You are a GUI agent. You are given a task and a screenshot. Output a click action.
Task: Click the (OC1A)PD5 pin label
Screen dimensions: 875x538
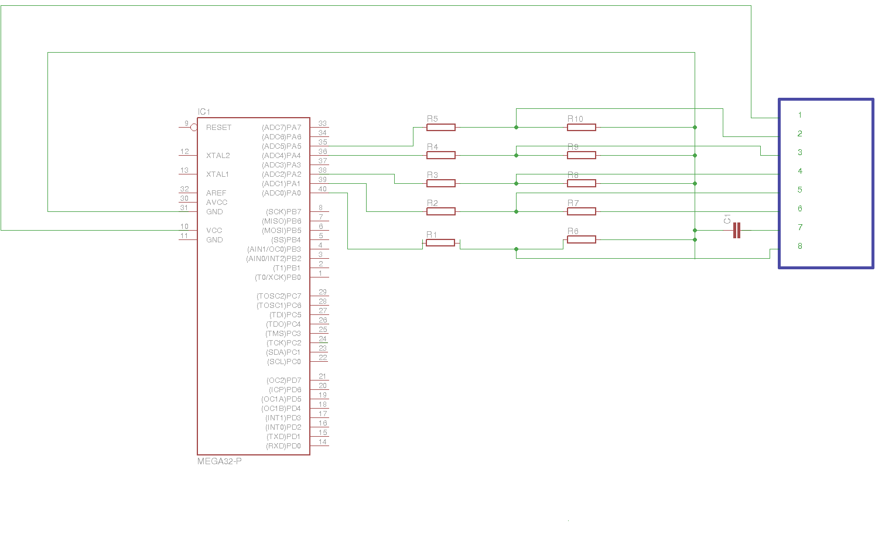click(x=281, y=399)
